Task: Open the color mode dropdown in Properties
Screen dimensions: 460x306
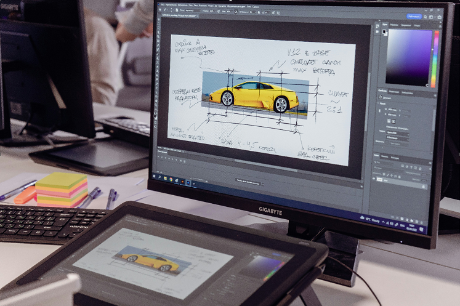Action: pos(398,132)
